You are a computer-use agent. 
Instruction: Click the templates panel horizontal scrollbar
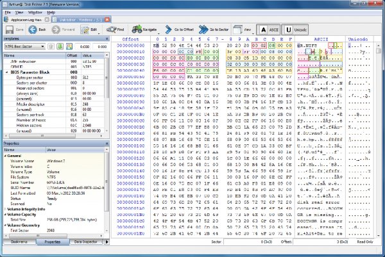tap(53, 136)
